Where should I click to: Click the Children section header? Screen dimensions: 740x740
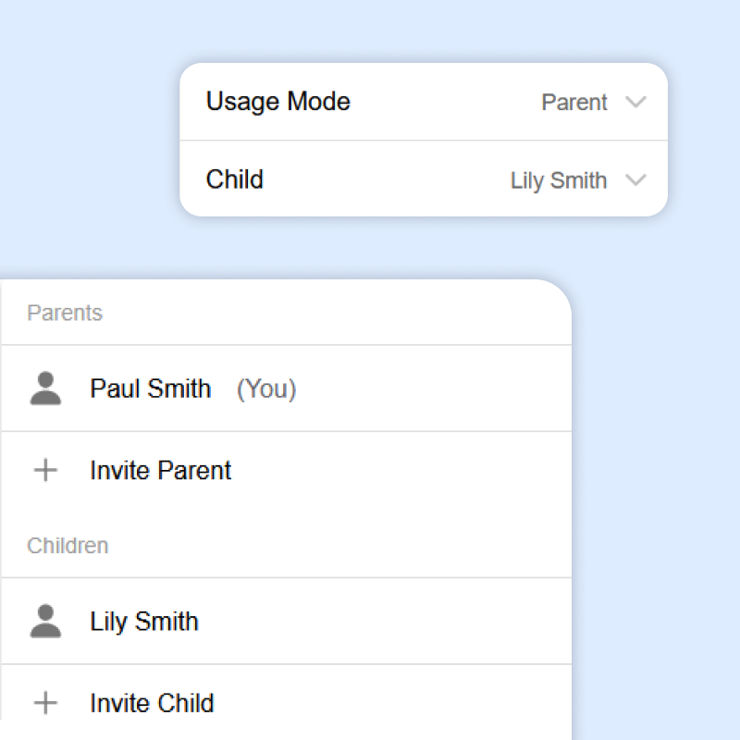[x=68, y=546]
